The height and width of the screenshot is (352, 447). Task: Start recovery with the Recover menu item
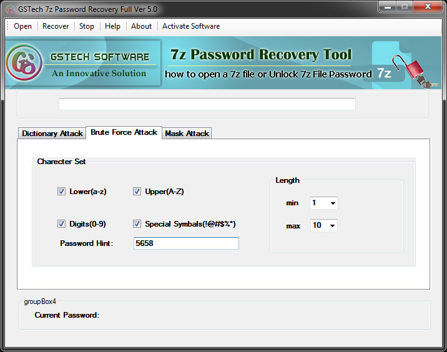pos(56,26)
